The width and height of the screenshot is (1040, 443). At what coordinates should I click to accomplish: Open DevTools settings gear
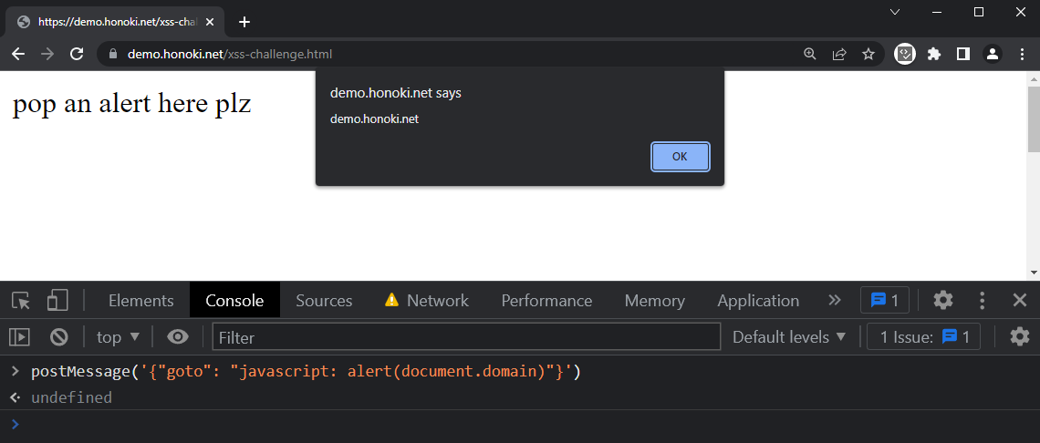pos(942,301)
